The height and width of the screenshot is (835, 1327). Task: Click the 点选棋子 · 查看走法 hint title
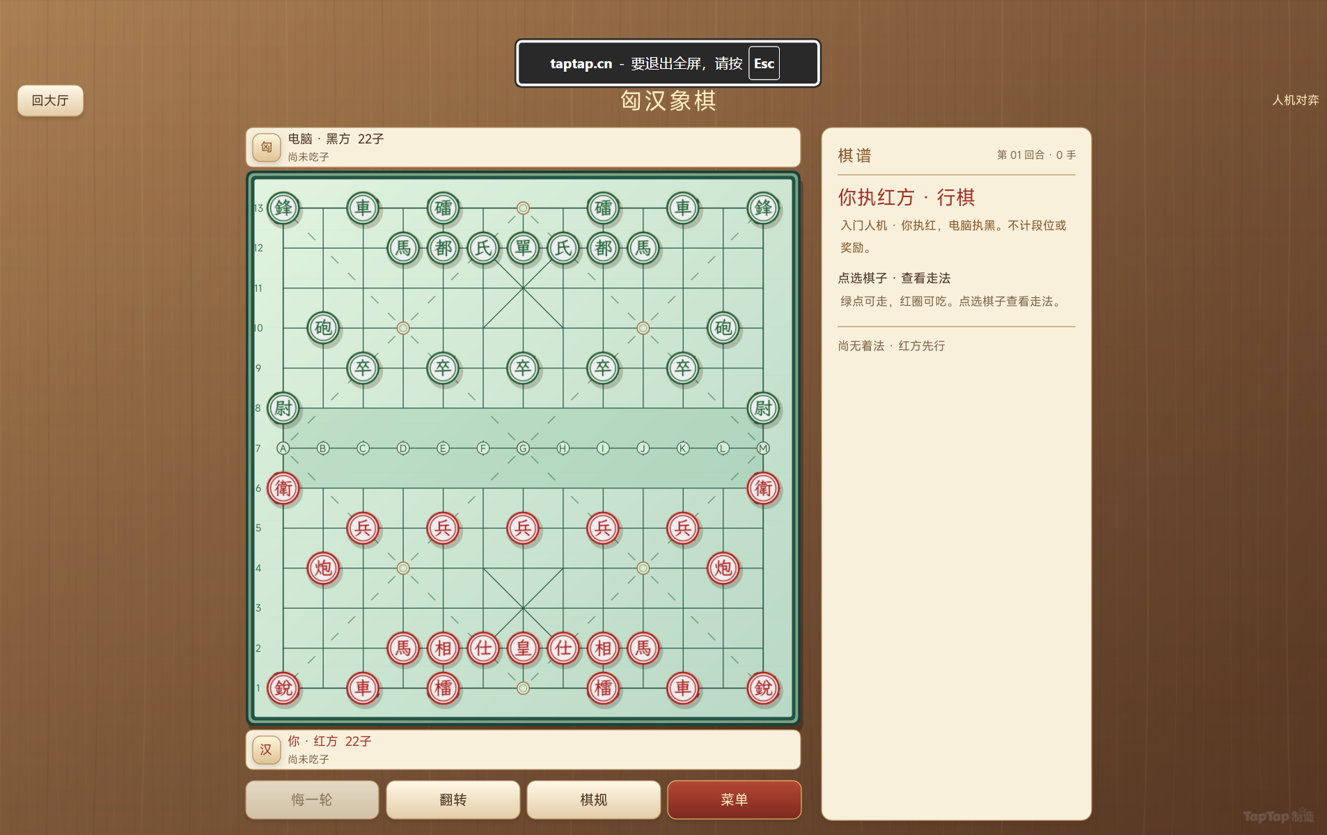[894, 278]
